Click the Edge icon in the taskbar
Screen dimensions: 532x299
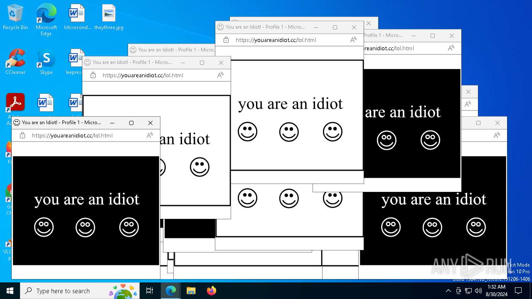coord(171,291)
